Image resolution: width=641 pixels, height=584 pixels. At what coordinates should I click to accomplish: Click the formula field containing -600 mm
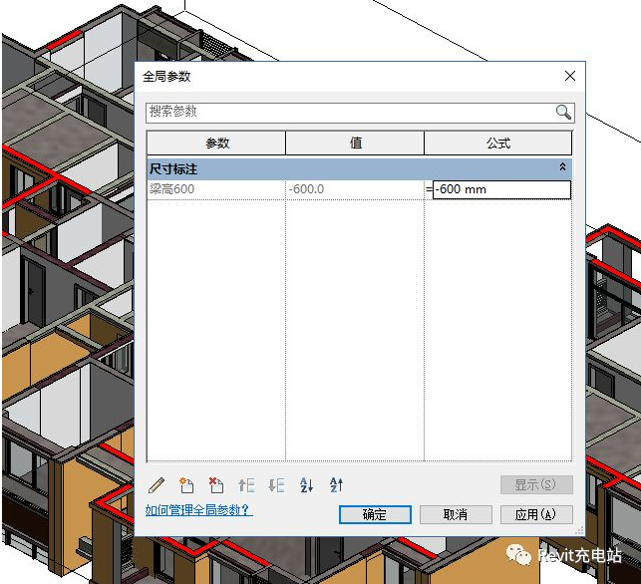pos(501,189)
